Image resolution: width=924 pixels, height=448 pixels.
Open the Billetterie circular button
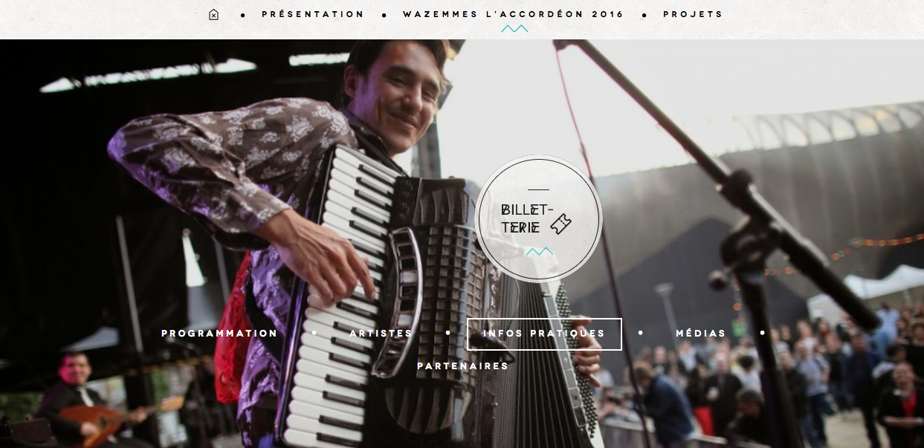pyautogui.click(x=538, y=218)
